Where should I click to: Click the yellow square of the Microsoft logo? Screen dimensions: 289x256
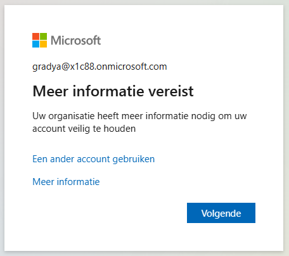[44, 44]
